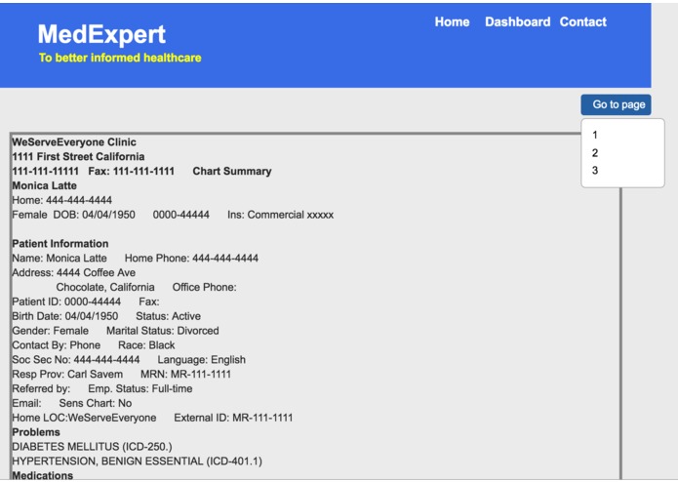This screenshot has height=482, width=678.
Task: Open the Contact navigation link
Action: coord(582,21)
